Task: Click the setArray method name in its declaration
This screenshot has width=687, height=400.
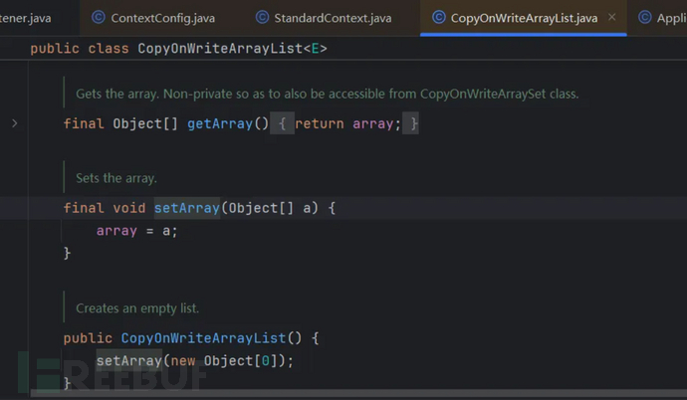Action: (186, 208)
